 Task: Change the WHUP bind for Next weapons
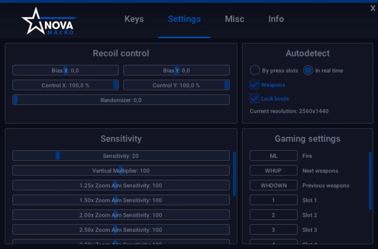[x=274, y=171]
